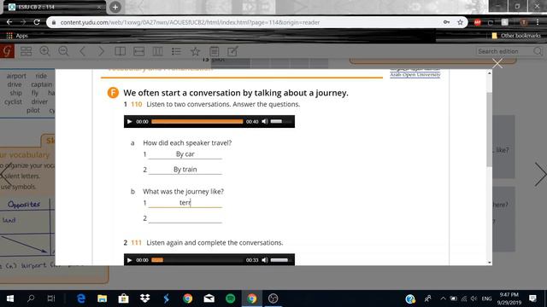Click the Search edition box
The image size is (547, 307).
click(504, 51)
